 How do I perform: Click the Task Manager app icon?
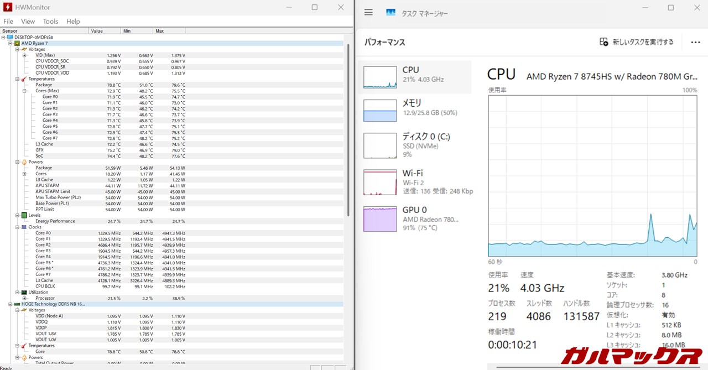(x=391, y=13)
